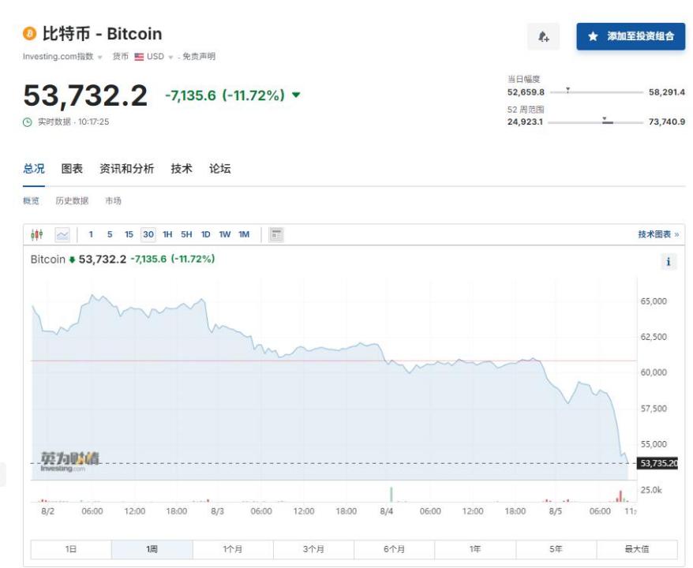693x568 pixels.
Task: Expand the Investing.com index dropdown
Action: [x=100, y=57]
